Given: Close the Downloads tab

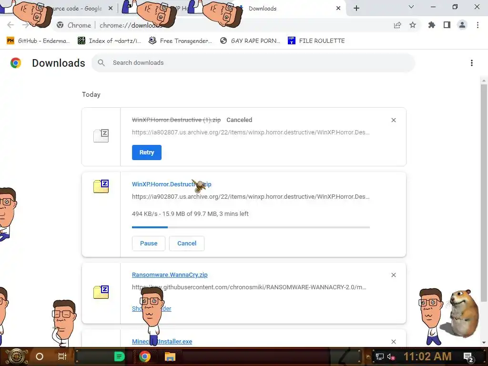Looking at the screenshot, I should pyautogui.click(x=338, y=9).
